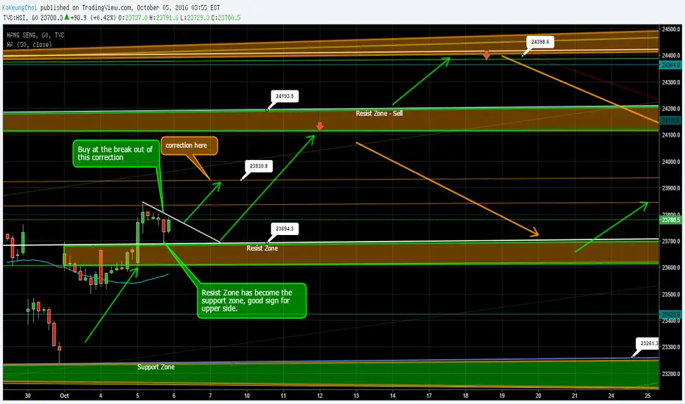
Task: Click the teal 24364.0 price axis tag
Action: click(670, 65)
